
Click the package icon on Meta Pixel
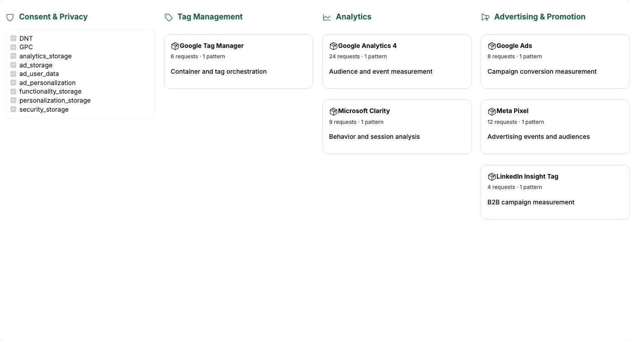(492, 111)
